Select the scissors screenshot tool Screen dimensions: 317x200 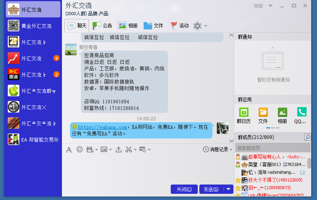click(129, 149)
